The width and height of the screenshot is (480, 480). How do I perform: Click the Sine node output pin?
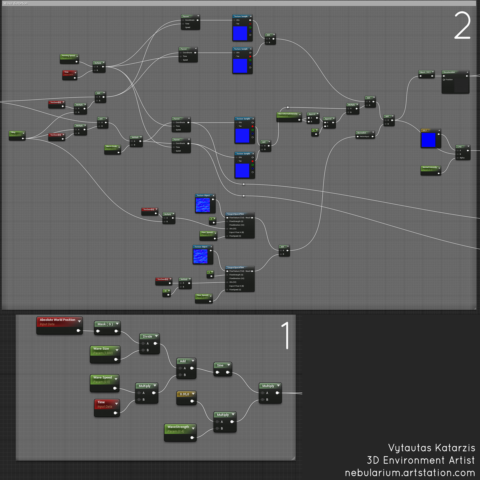(228, 372)
